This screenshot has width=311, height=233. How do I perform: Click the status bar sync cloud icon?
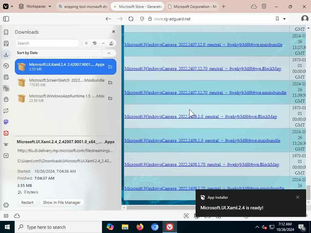click(x=17, y=216)
